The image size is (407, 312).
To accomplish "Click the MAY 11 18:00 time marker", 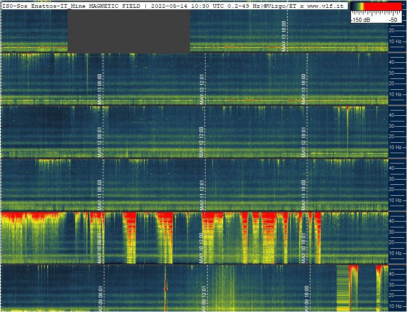I will [304, 195].
